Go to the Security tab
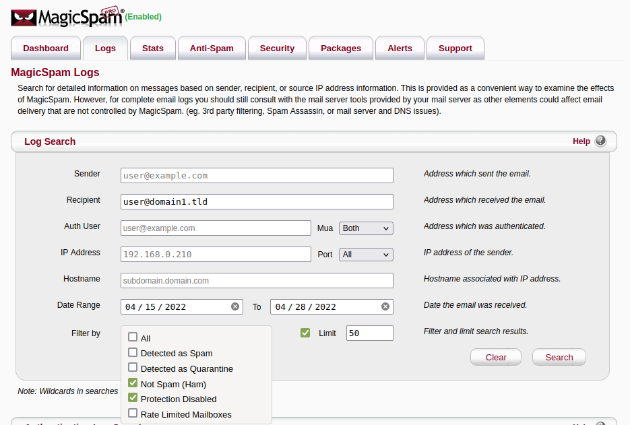The image size is (630, 425). [277, 48]
